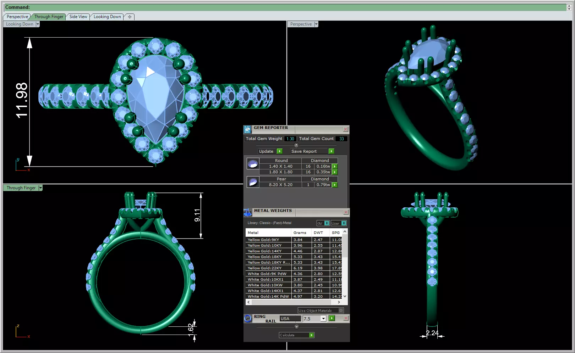Open the Perspective viewport menu
Image resolution: width=575 pixels, height=353 pixels.
(x=316, y=24)
